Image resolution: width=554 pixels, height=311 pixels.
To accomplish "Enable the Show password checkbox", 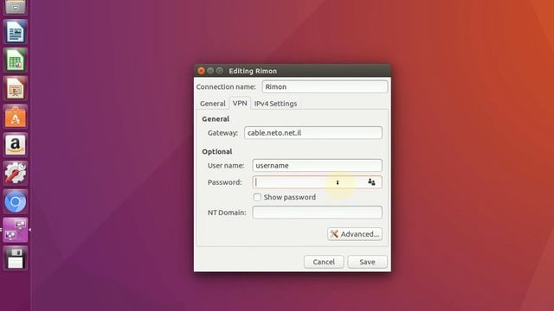I will pos(257,197).
